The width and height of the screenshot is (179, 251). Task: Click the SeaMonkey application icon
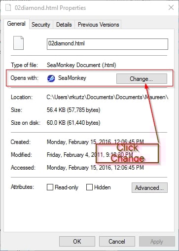coord(51,78)
